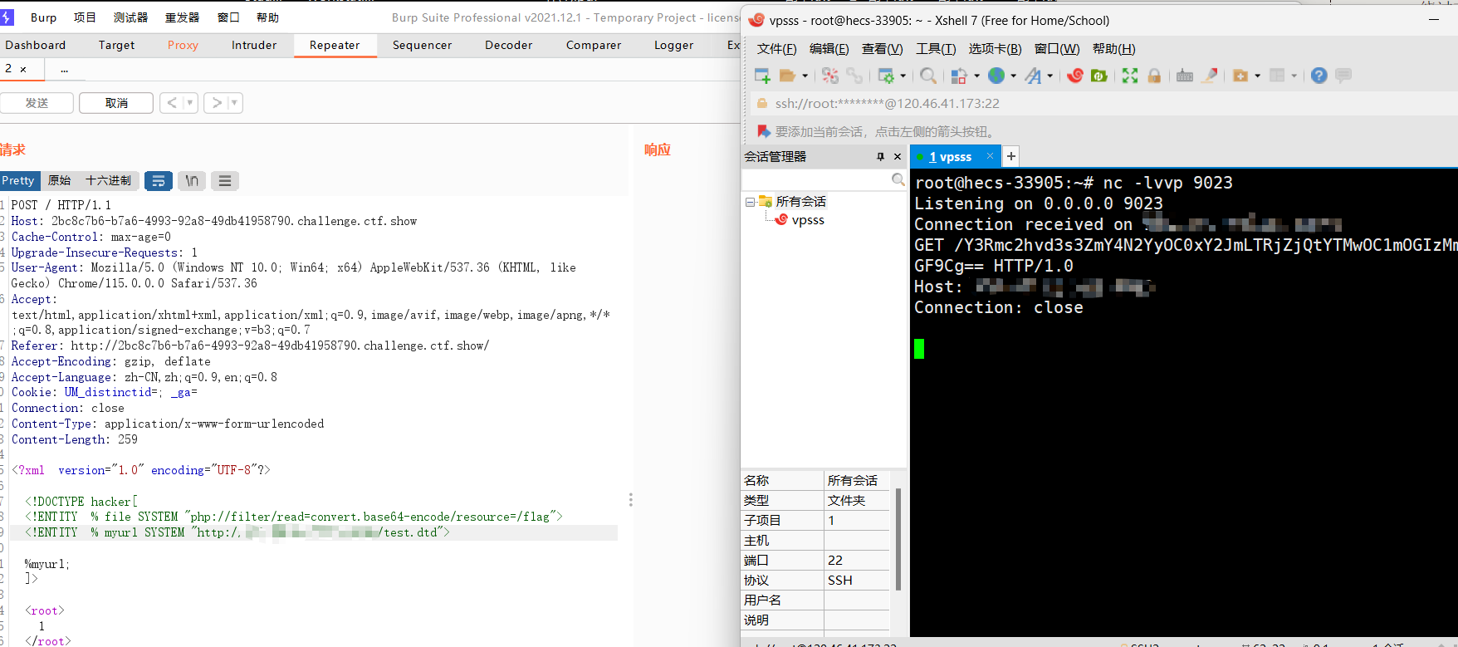Click the red flag add-session arrow icon
The width and height of the screenshot is (1458, 647).
click(764, 131)
